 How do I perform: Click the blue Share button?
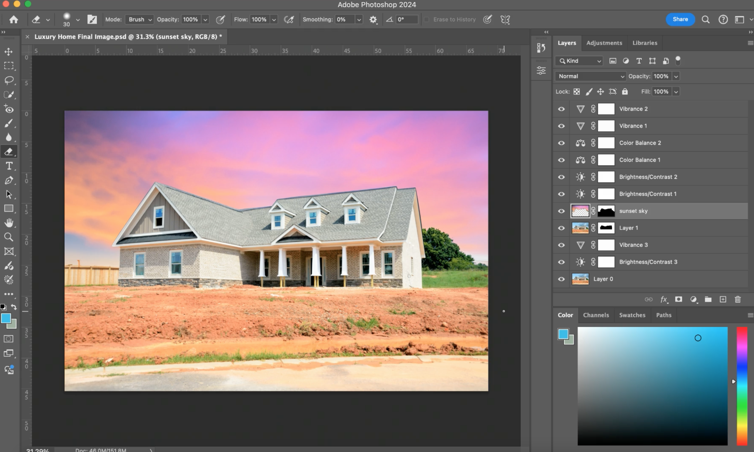680,19
